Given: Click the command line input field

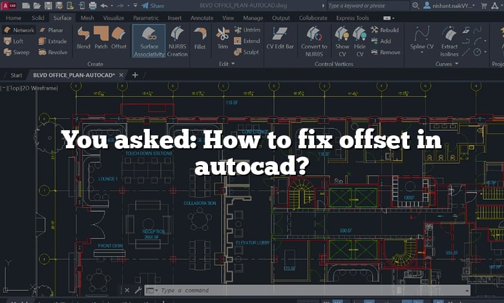Looking at the screenshot, I should [x=258, y=291].
